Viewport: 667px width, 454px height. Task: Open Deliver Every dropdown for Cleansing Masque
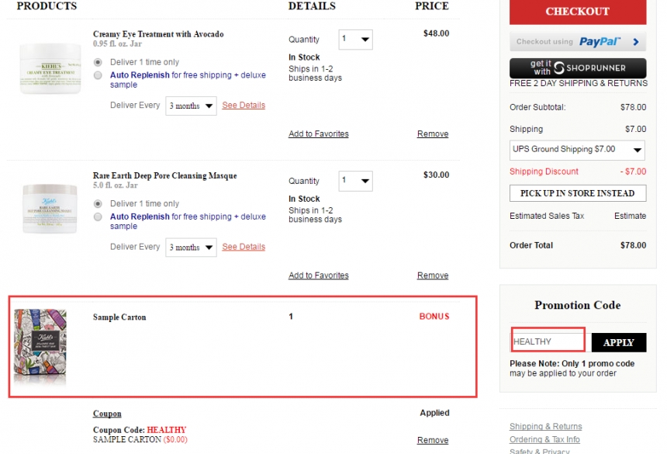click(x=191, y=248)
